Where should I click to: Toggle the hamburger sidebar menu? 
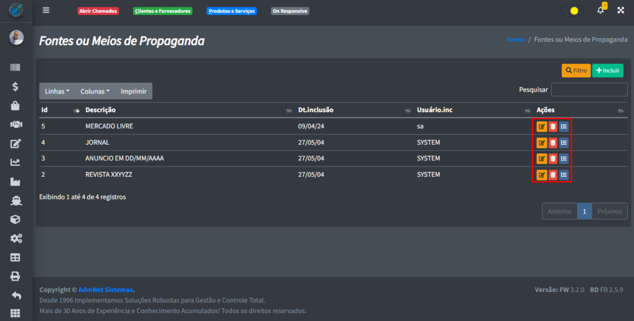tap(46, 11)
